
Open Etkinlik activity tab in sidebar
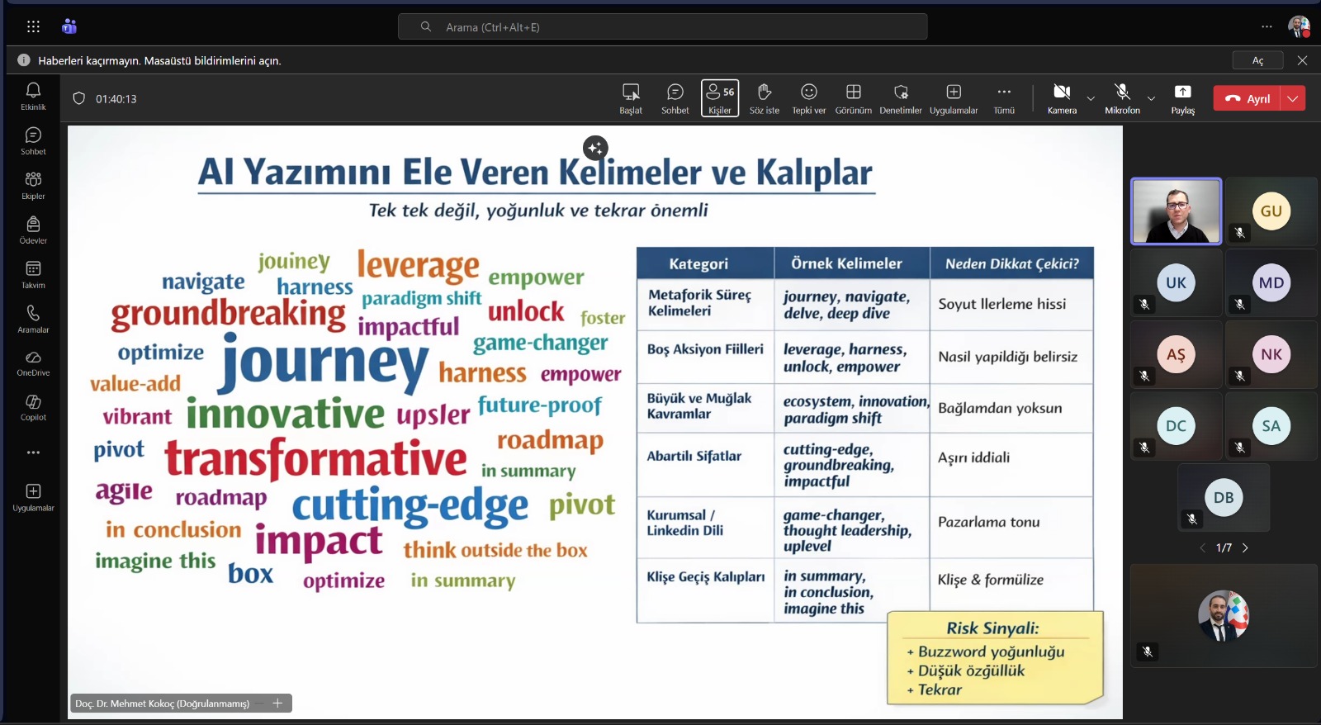coord(33,95)
